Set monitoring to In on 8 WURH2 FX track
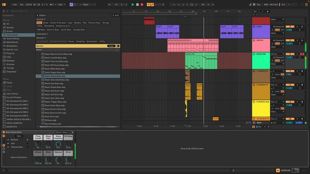This screenshot has width=310, height=174. (273, 91)
